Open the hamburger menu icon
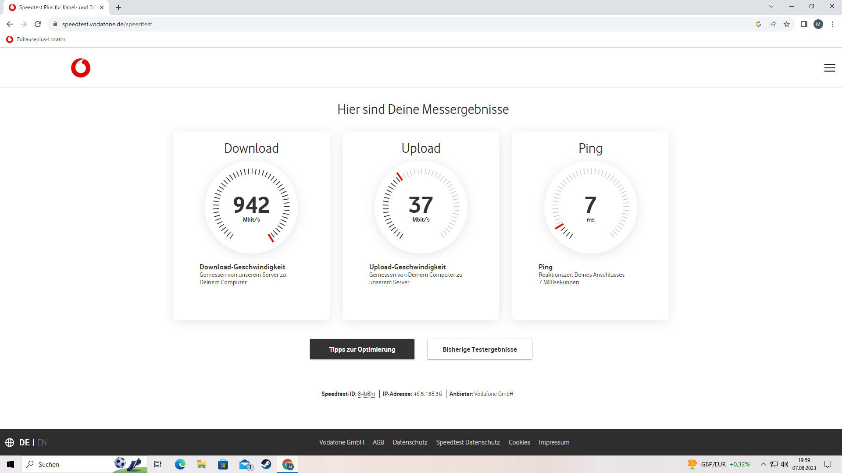Image resolution: width=842 pixels, height=473 pixels. pos(829,68)
